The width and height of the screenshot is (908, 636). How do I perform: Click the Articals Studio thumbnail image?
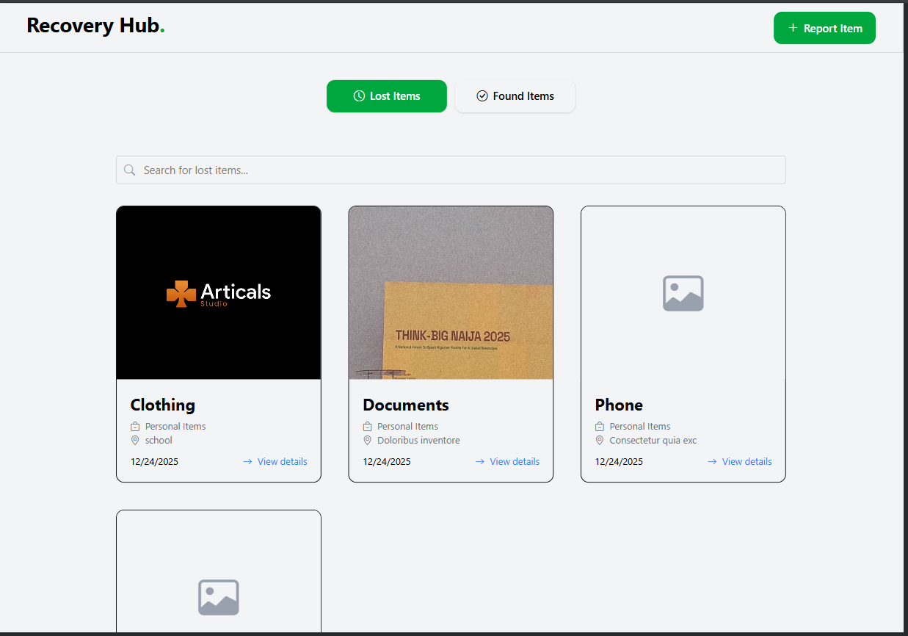[219, 292]
